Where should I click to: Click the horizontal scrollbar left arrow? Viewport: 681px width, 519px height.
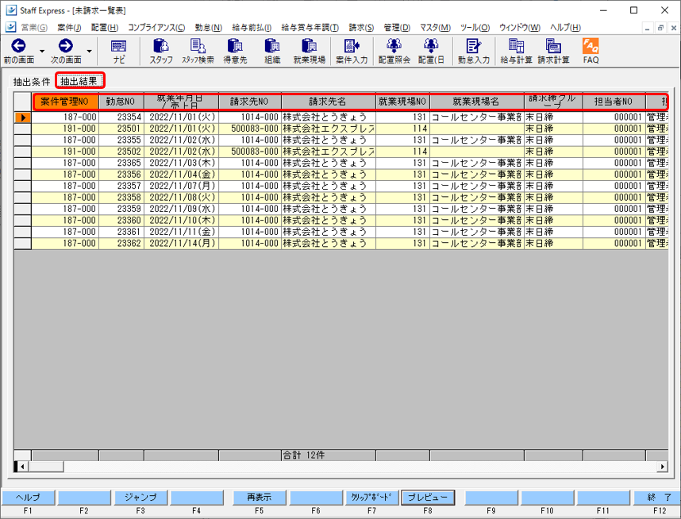tap(21, 467)
